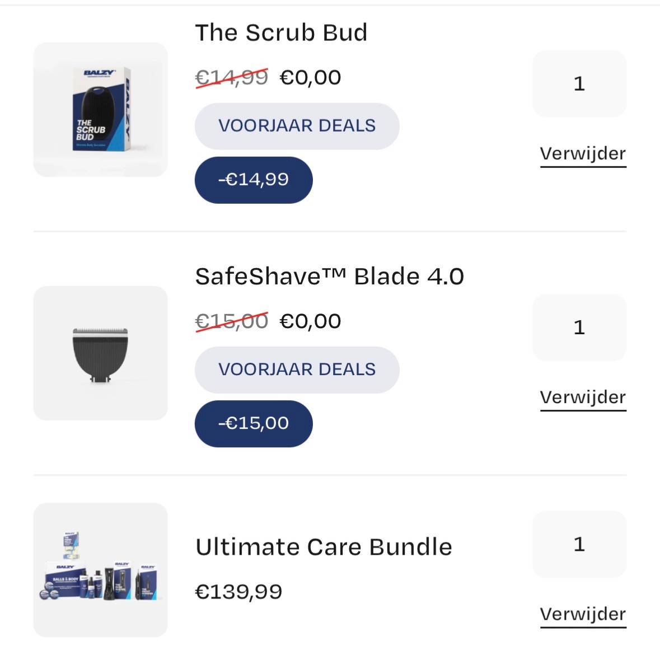Verwijder Ultimate Care Bundle from cart
Viewport: 660px width, 650px height.
pyautogui.click(x=583, y=613)
